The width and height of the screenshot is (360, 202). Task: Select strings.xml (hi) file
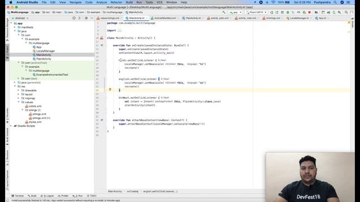coord(39,118)
